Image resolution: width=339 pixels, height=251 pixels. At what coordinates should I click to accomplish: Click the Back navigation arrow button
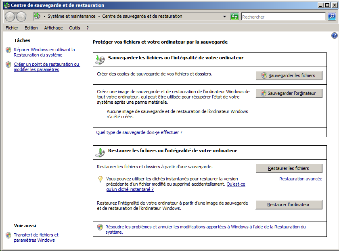10,17
